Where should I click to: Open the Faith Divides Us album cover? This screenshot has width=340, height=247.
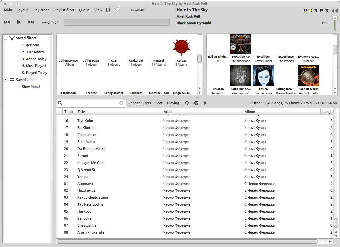241,76
